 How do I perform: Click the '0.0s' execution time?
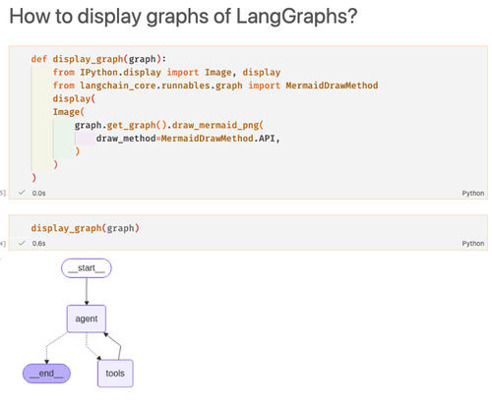click(x=38, y=194)
